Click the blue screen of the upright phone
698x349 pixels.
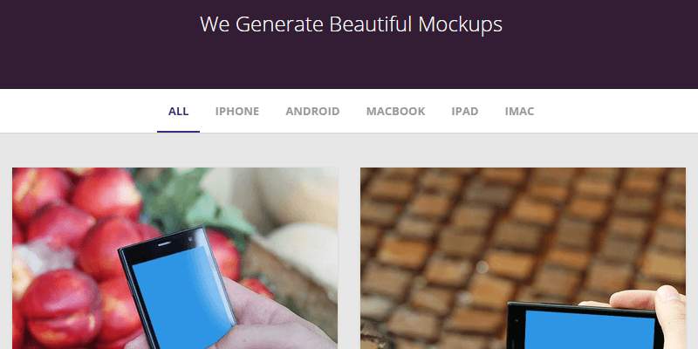point(183,298)
